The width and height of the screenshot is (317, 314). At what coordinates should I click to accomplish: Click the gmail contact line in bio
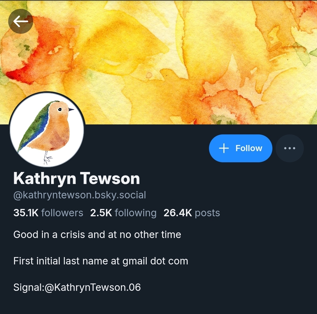point(101,261)
